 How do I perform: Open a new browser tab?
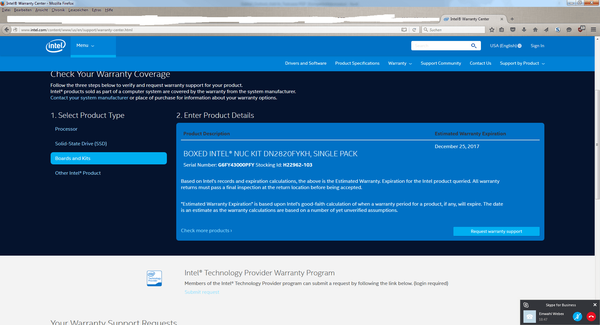(512, 19)
